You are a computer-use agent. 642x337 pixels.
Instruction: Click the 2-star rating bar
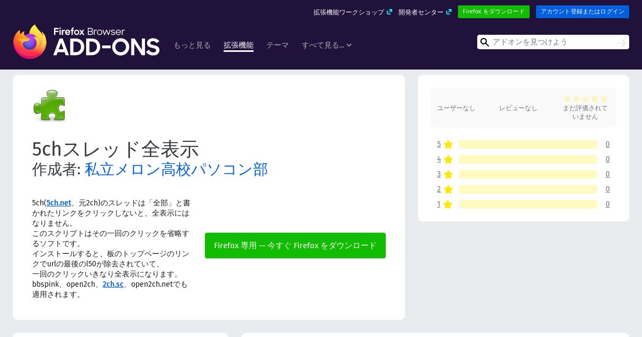pyautogui.click(x=528, y=189)
